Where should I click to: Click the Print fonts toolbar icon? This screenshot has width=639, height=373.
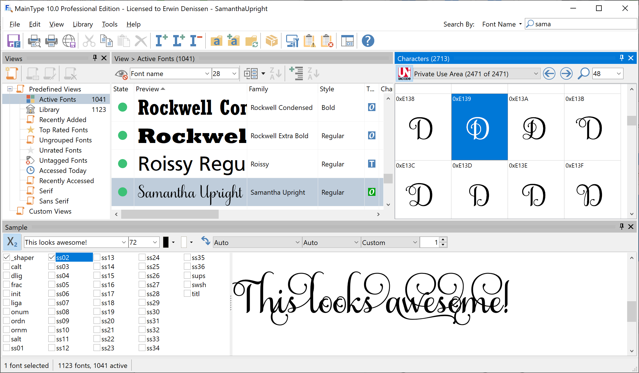52,40
